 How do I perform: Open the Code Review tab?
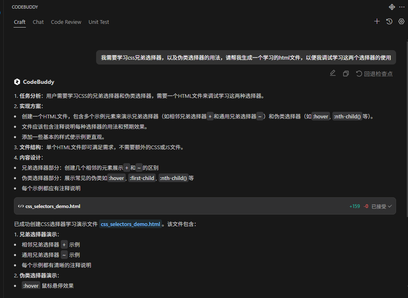tap(66, 22)
